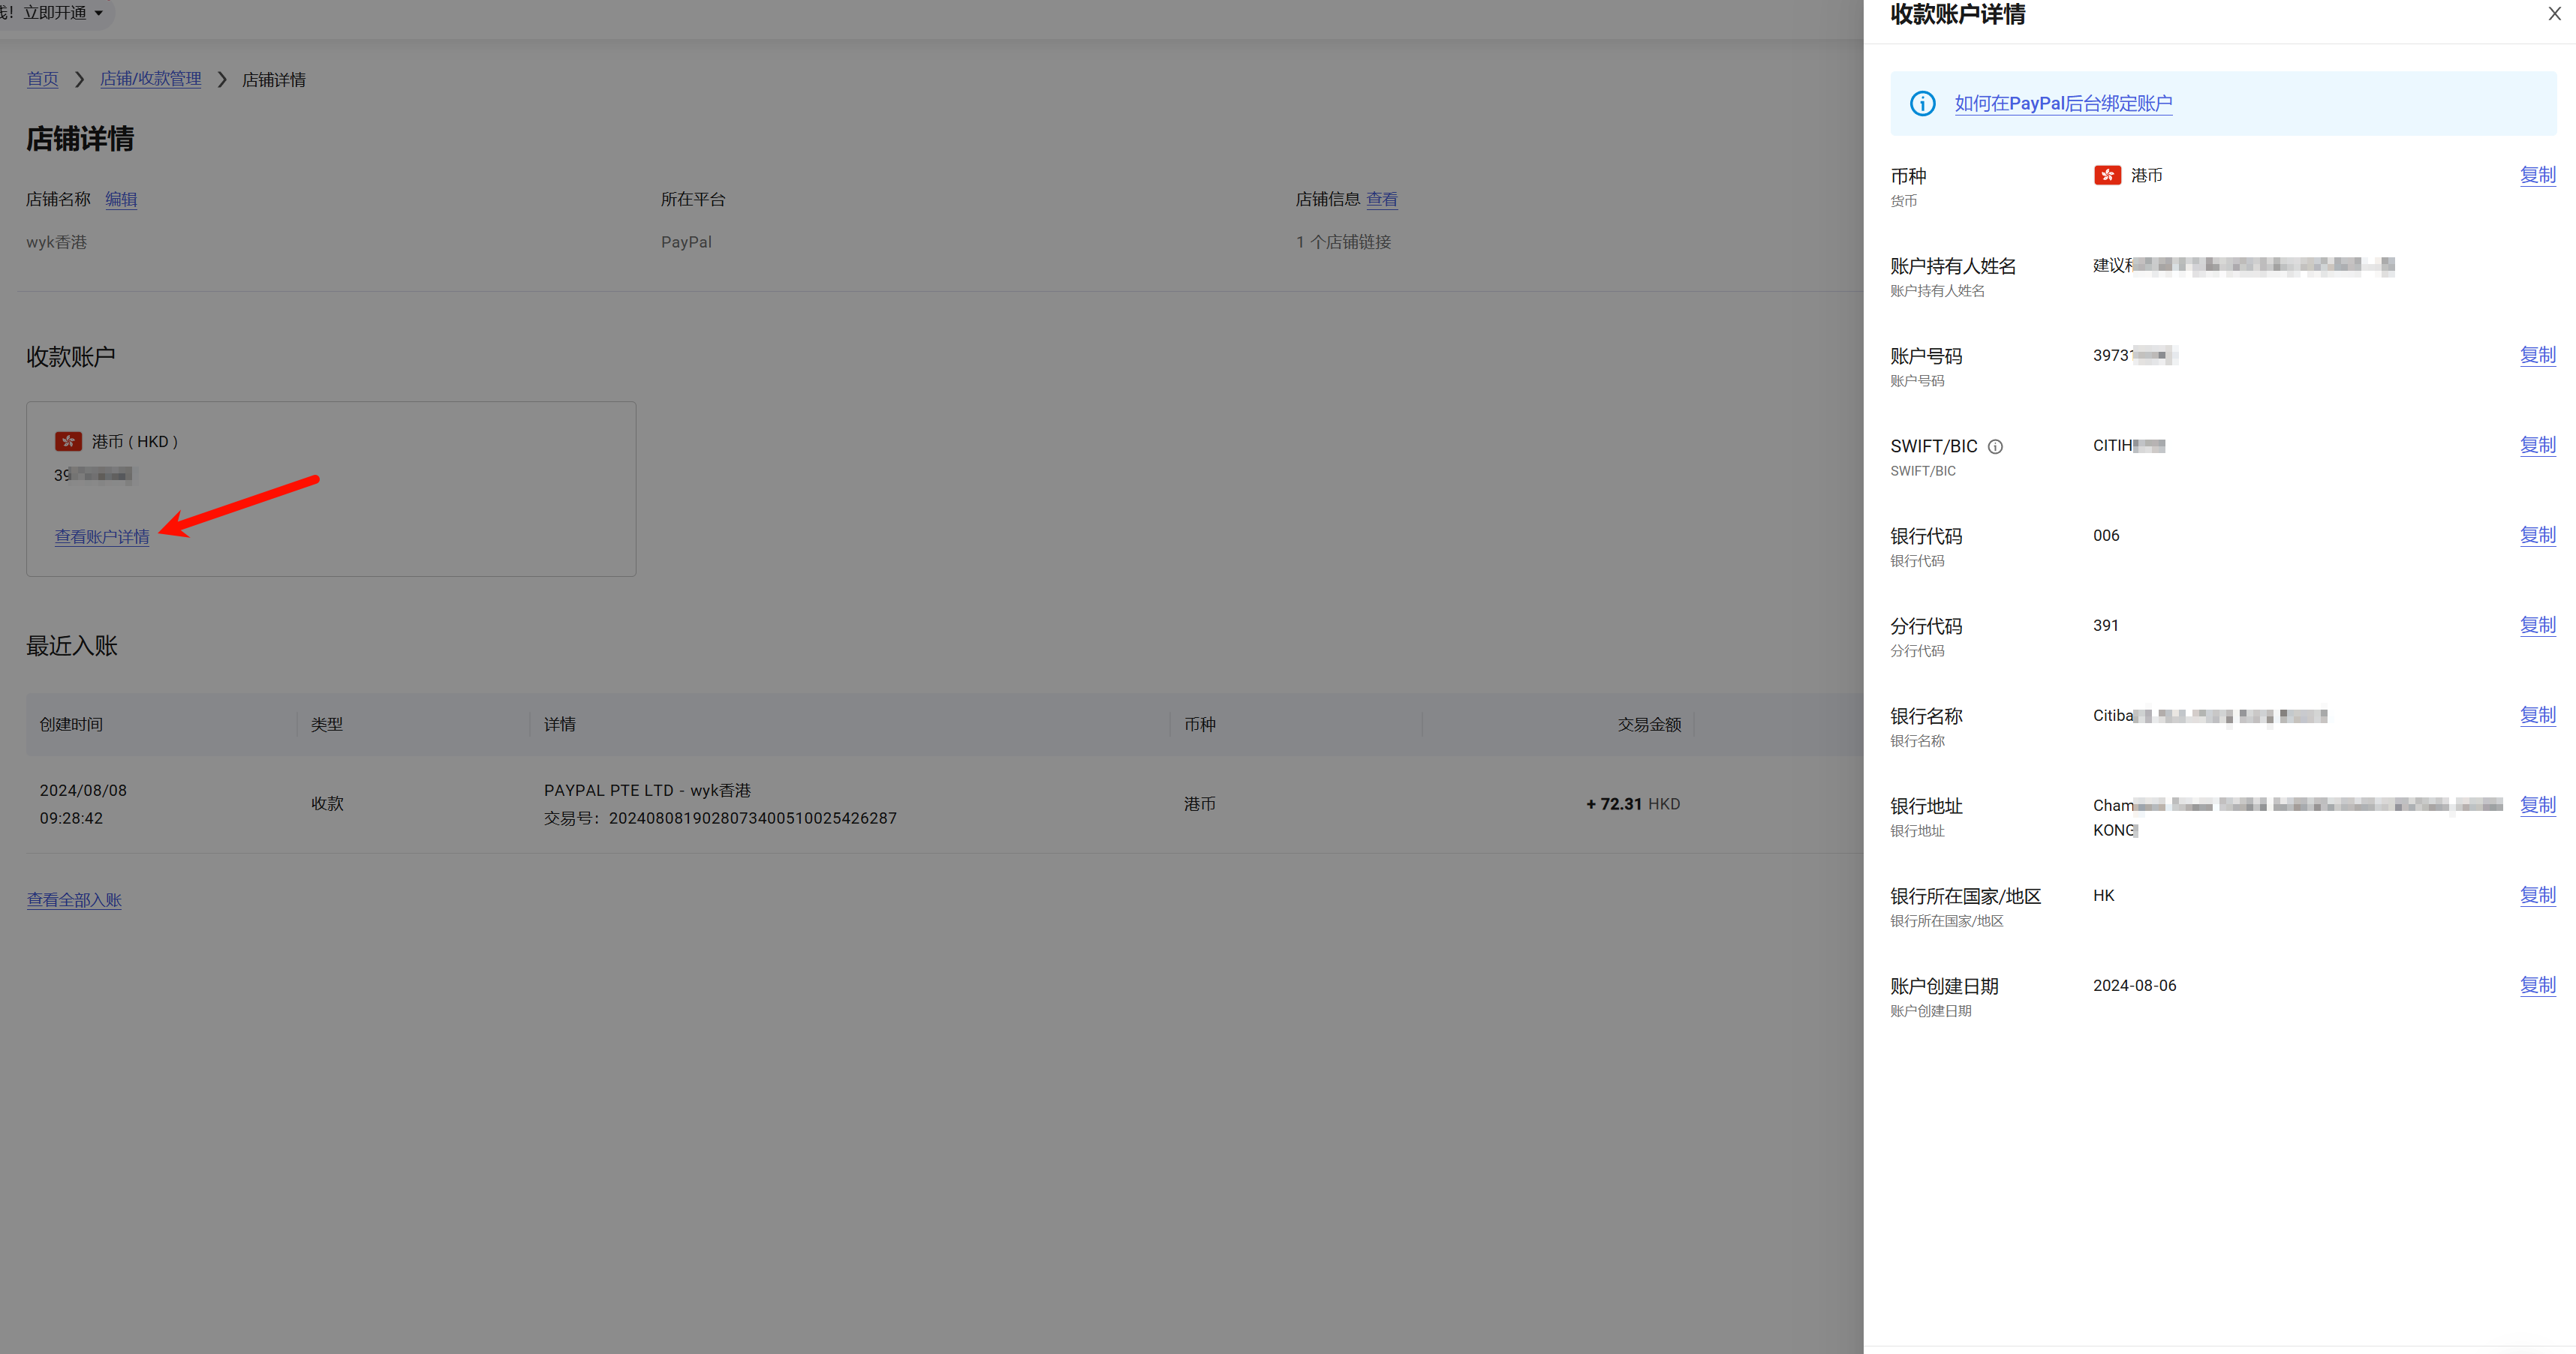Click the transaction detail PAYPAL PTE LTD - wyk香港
Viewport: 2576px width, 1354px height.
pos(647,789)
